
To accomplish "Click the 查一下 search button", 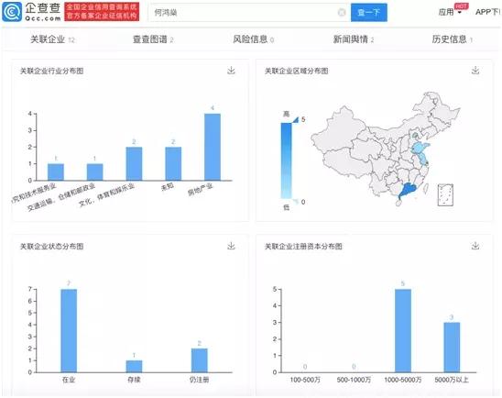I will (x=369, y=13).
